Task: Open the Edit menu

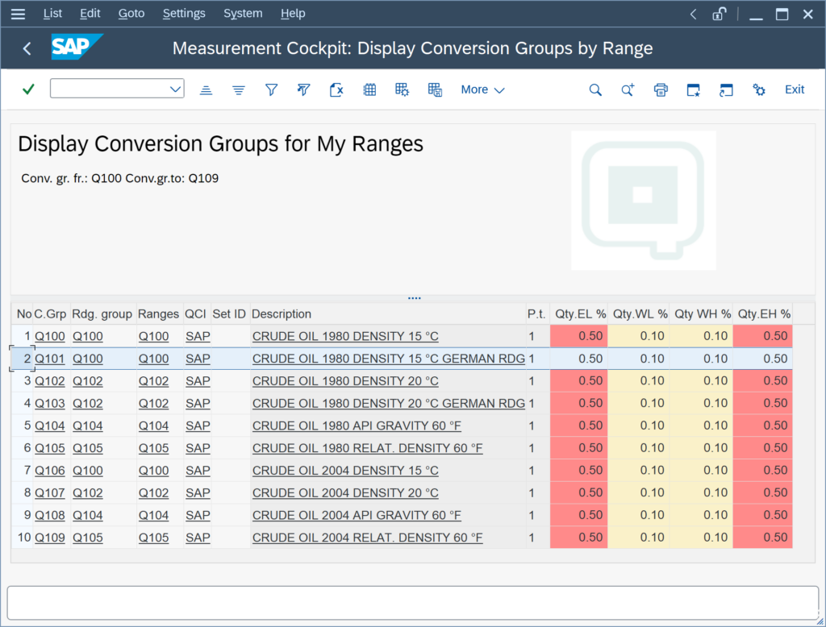Action: [x=90, y=14]
